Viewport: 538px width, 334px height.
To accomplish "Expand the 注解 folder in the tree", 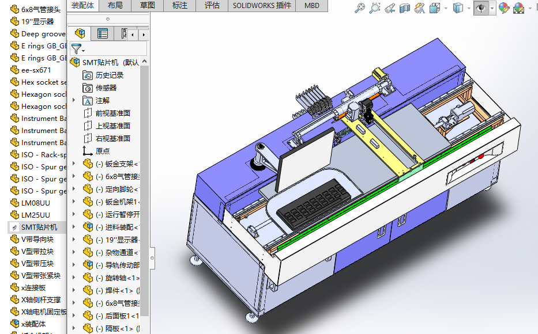I will click(x=73, y=100).
